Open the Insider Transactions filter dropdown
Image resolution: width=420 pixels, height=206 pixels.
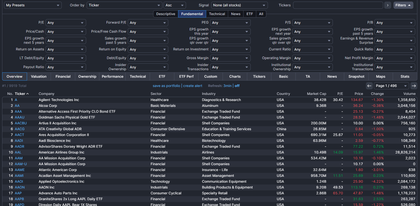point(230,67)
